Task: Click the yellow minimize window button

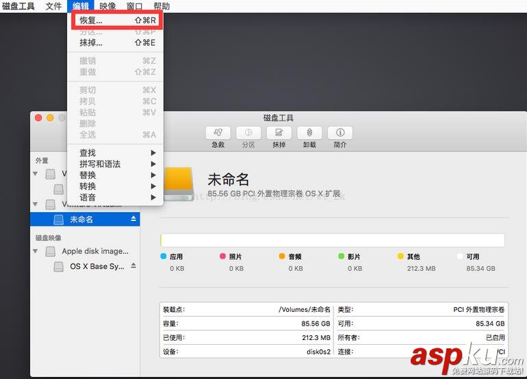Action: click(x=50, y=118)
